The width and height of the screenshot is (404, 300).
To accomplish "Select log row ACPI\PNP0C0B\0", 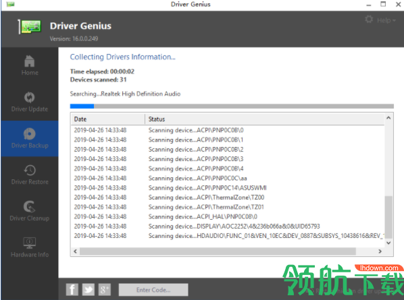I will 228,130.
